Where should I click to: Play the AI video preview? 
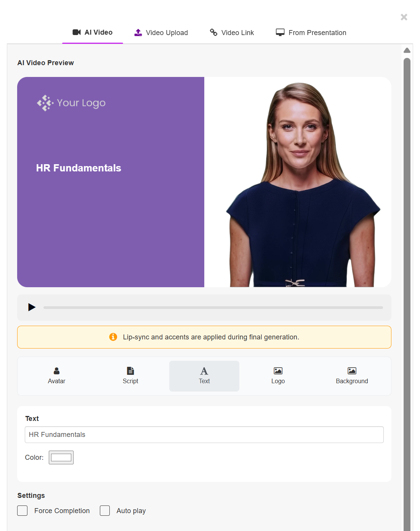point(32,307)
